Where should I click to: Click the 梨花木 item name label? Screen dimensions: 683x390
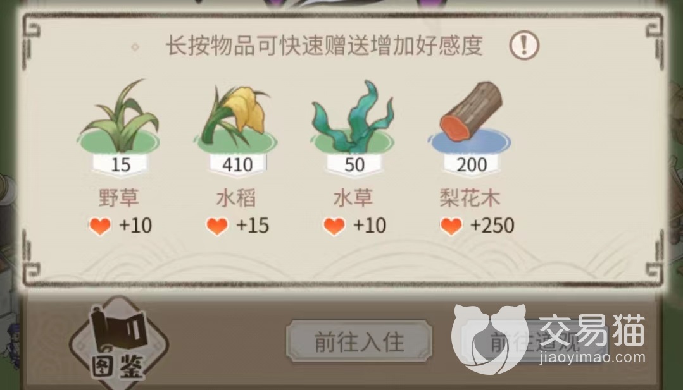pyautogui.click(x=470, y=198)
